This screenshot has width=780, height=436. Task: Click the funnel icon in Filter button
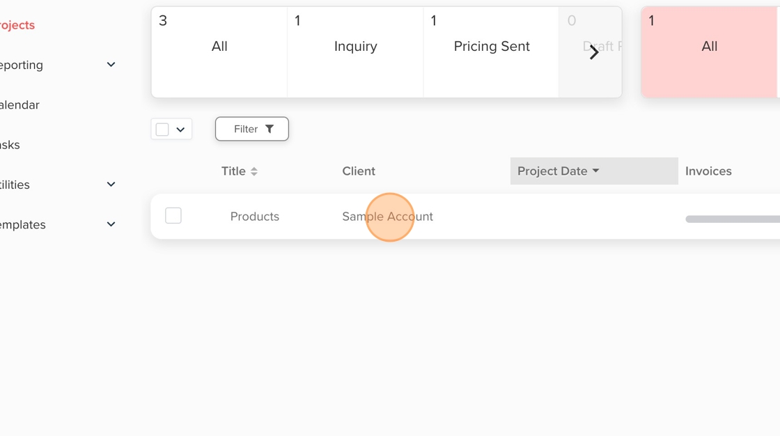click(270, 129)
